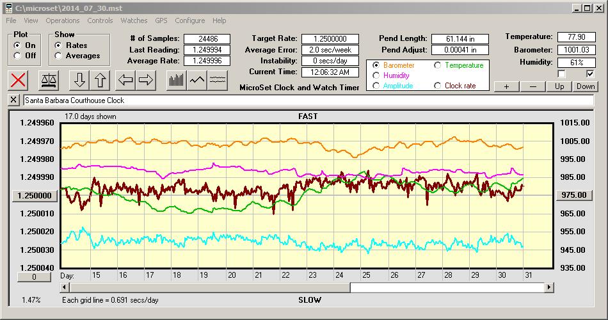608x320 pixels.
Task: Open the GPS menu
Action: pyautogui.click(x=161, y=20)
